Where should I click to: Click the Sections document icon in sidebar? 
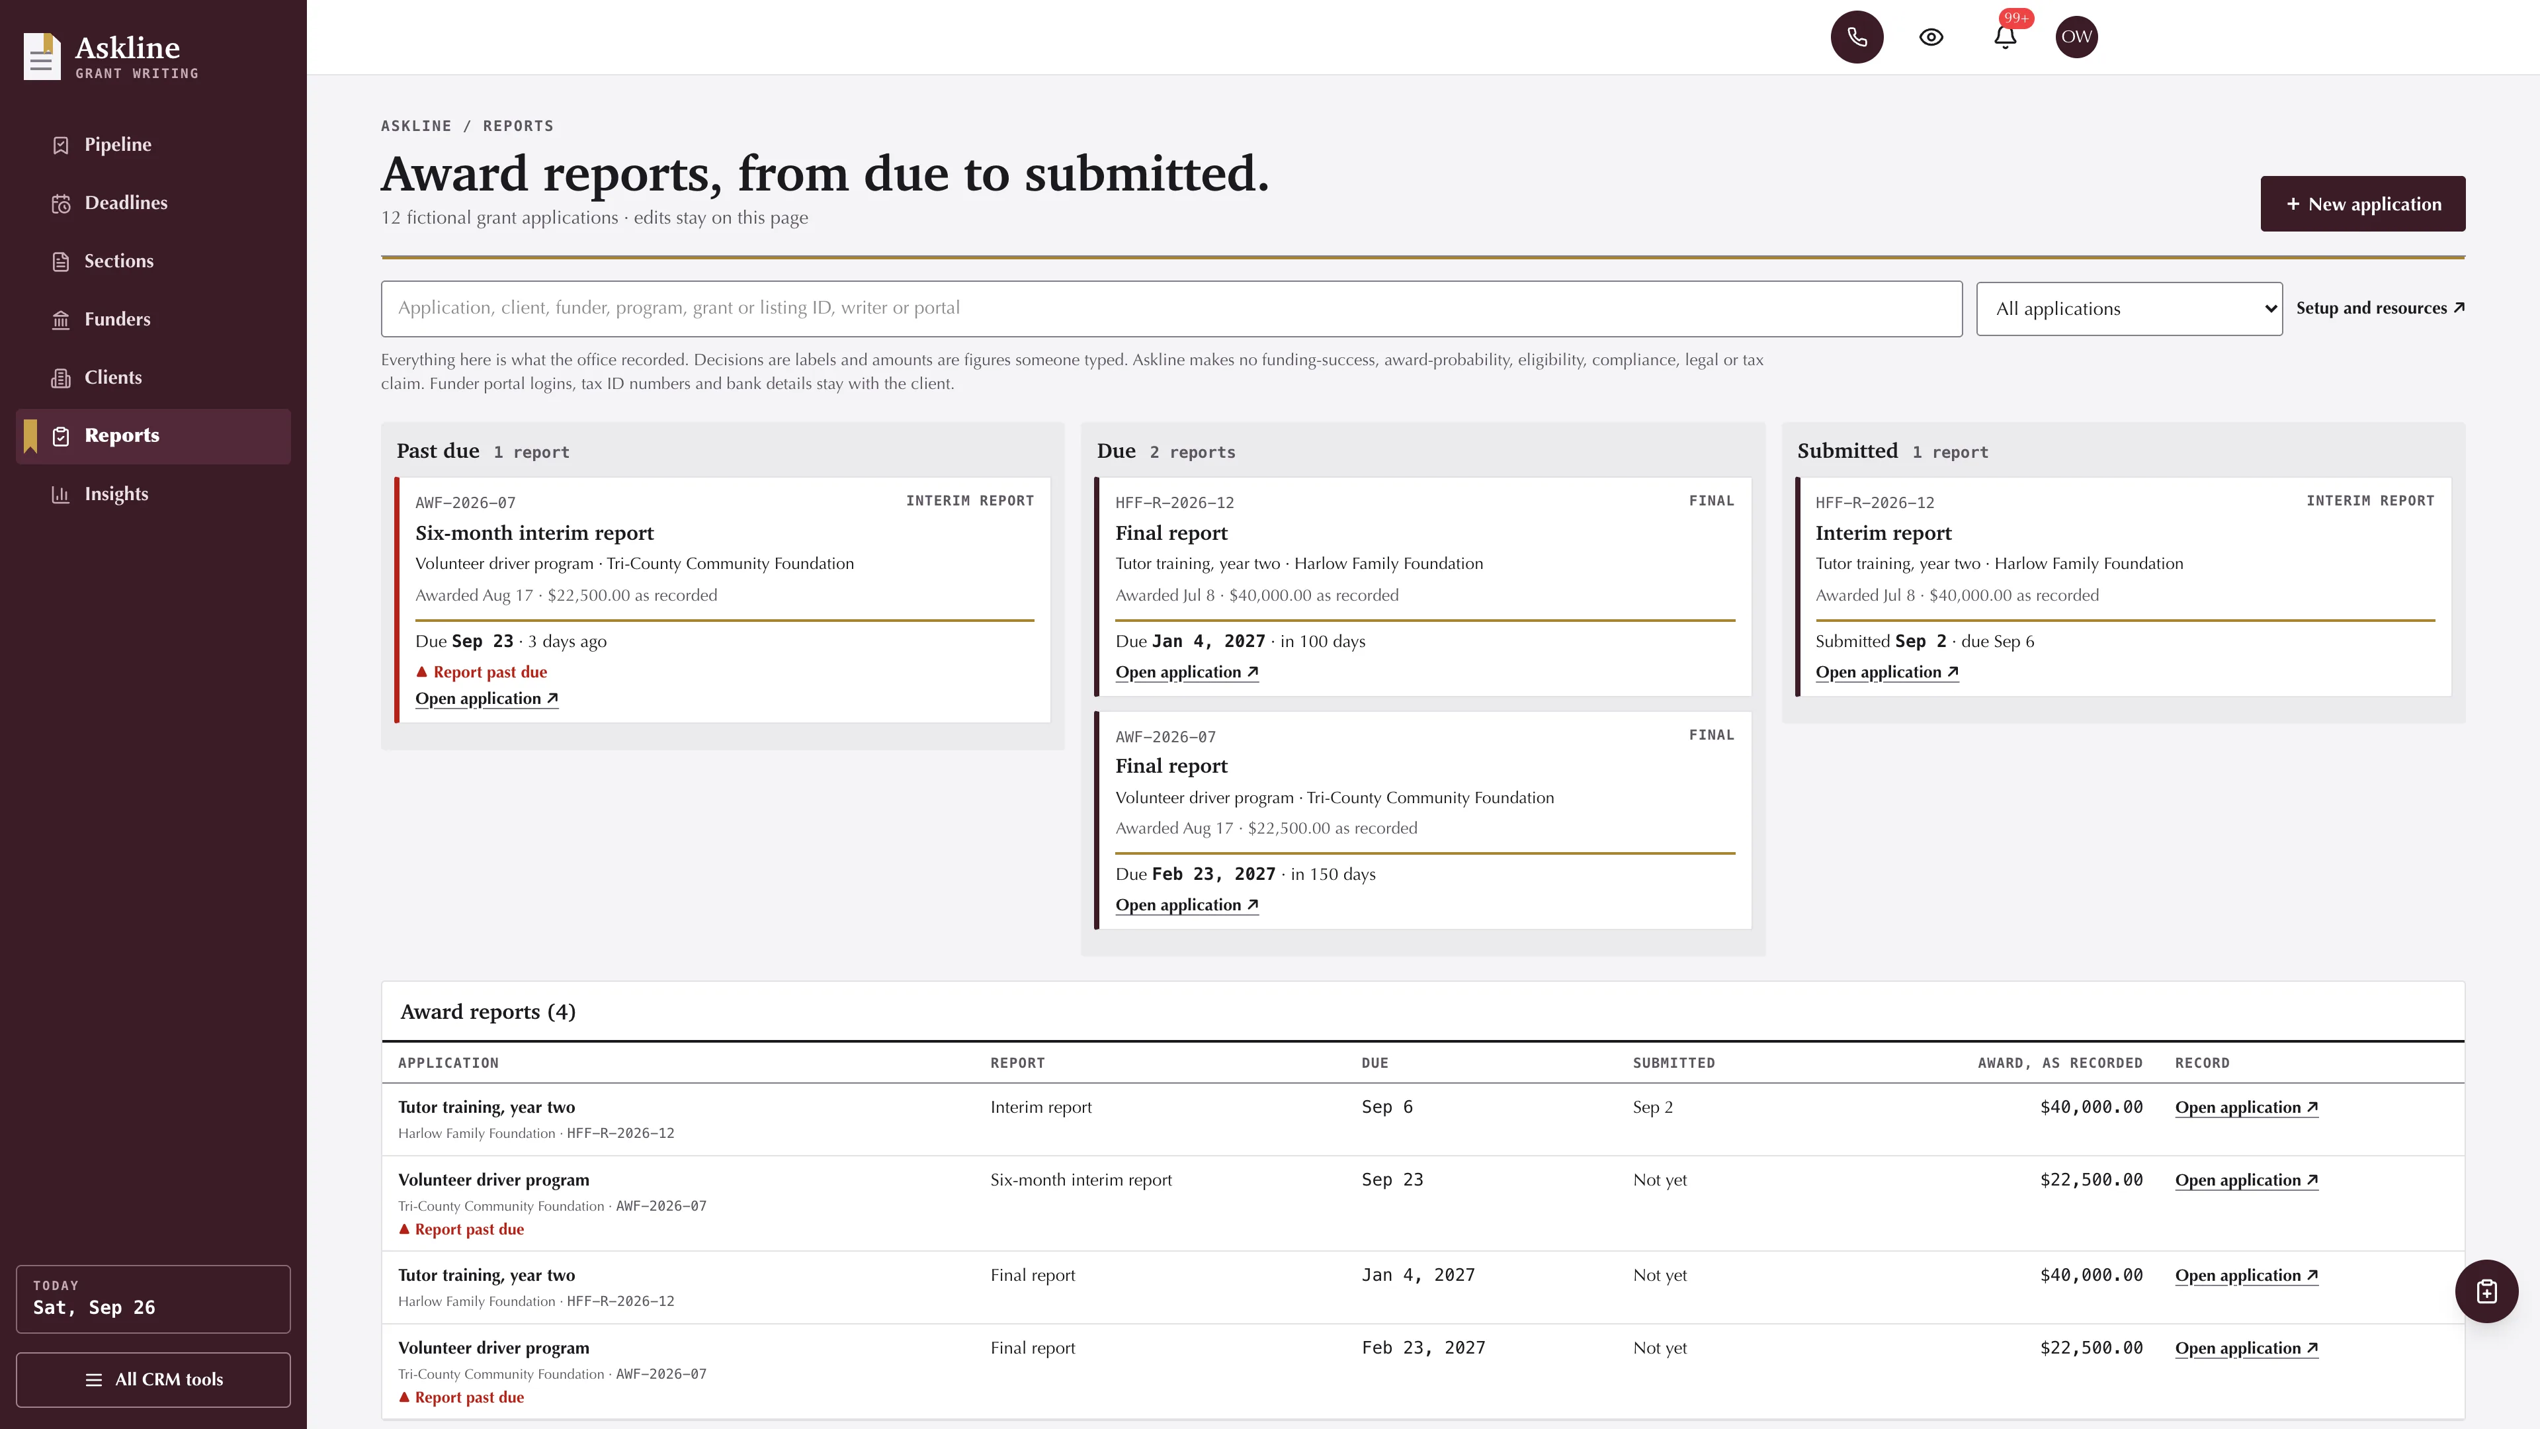tap(60, 261)
